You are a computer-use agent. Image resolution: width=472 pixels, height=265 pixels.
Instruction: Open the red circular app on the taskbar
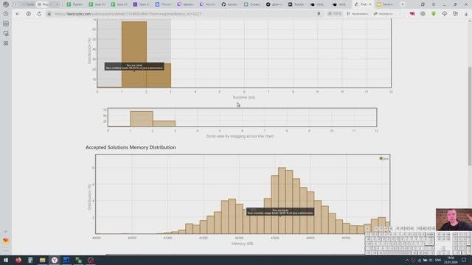(x=91, y=260)
